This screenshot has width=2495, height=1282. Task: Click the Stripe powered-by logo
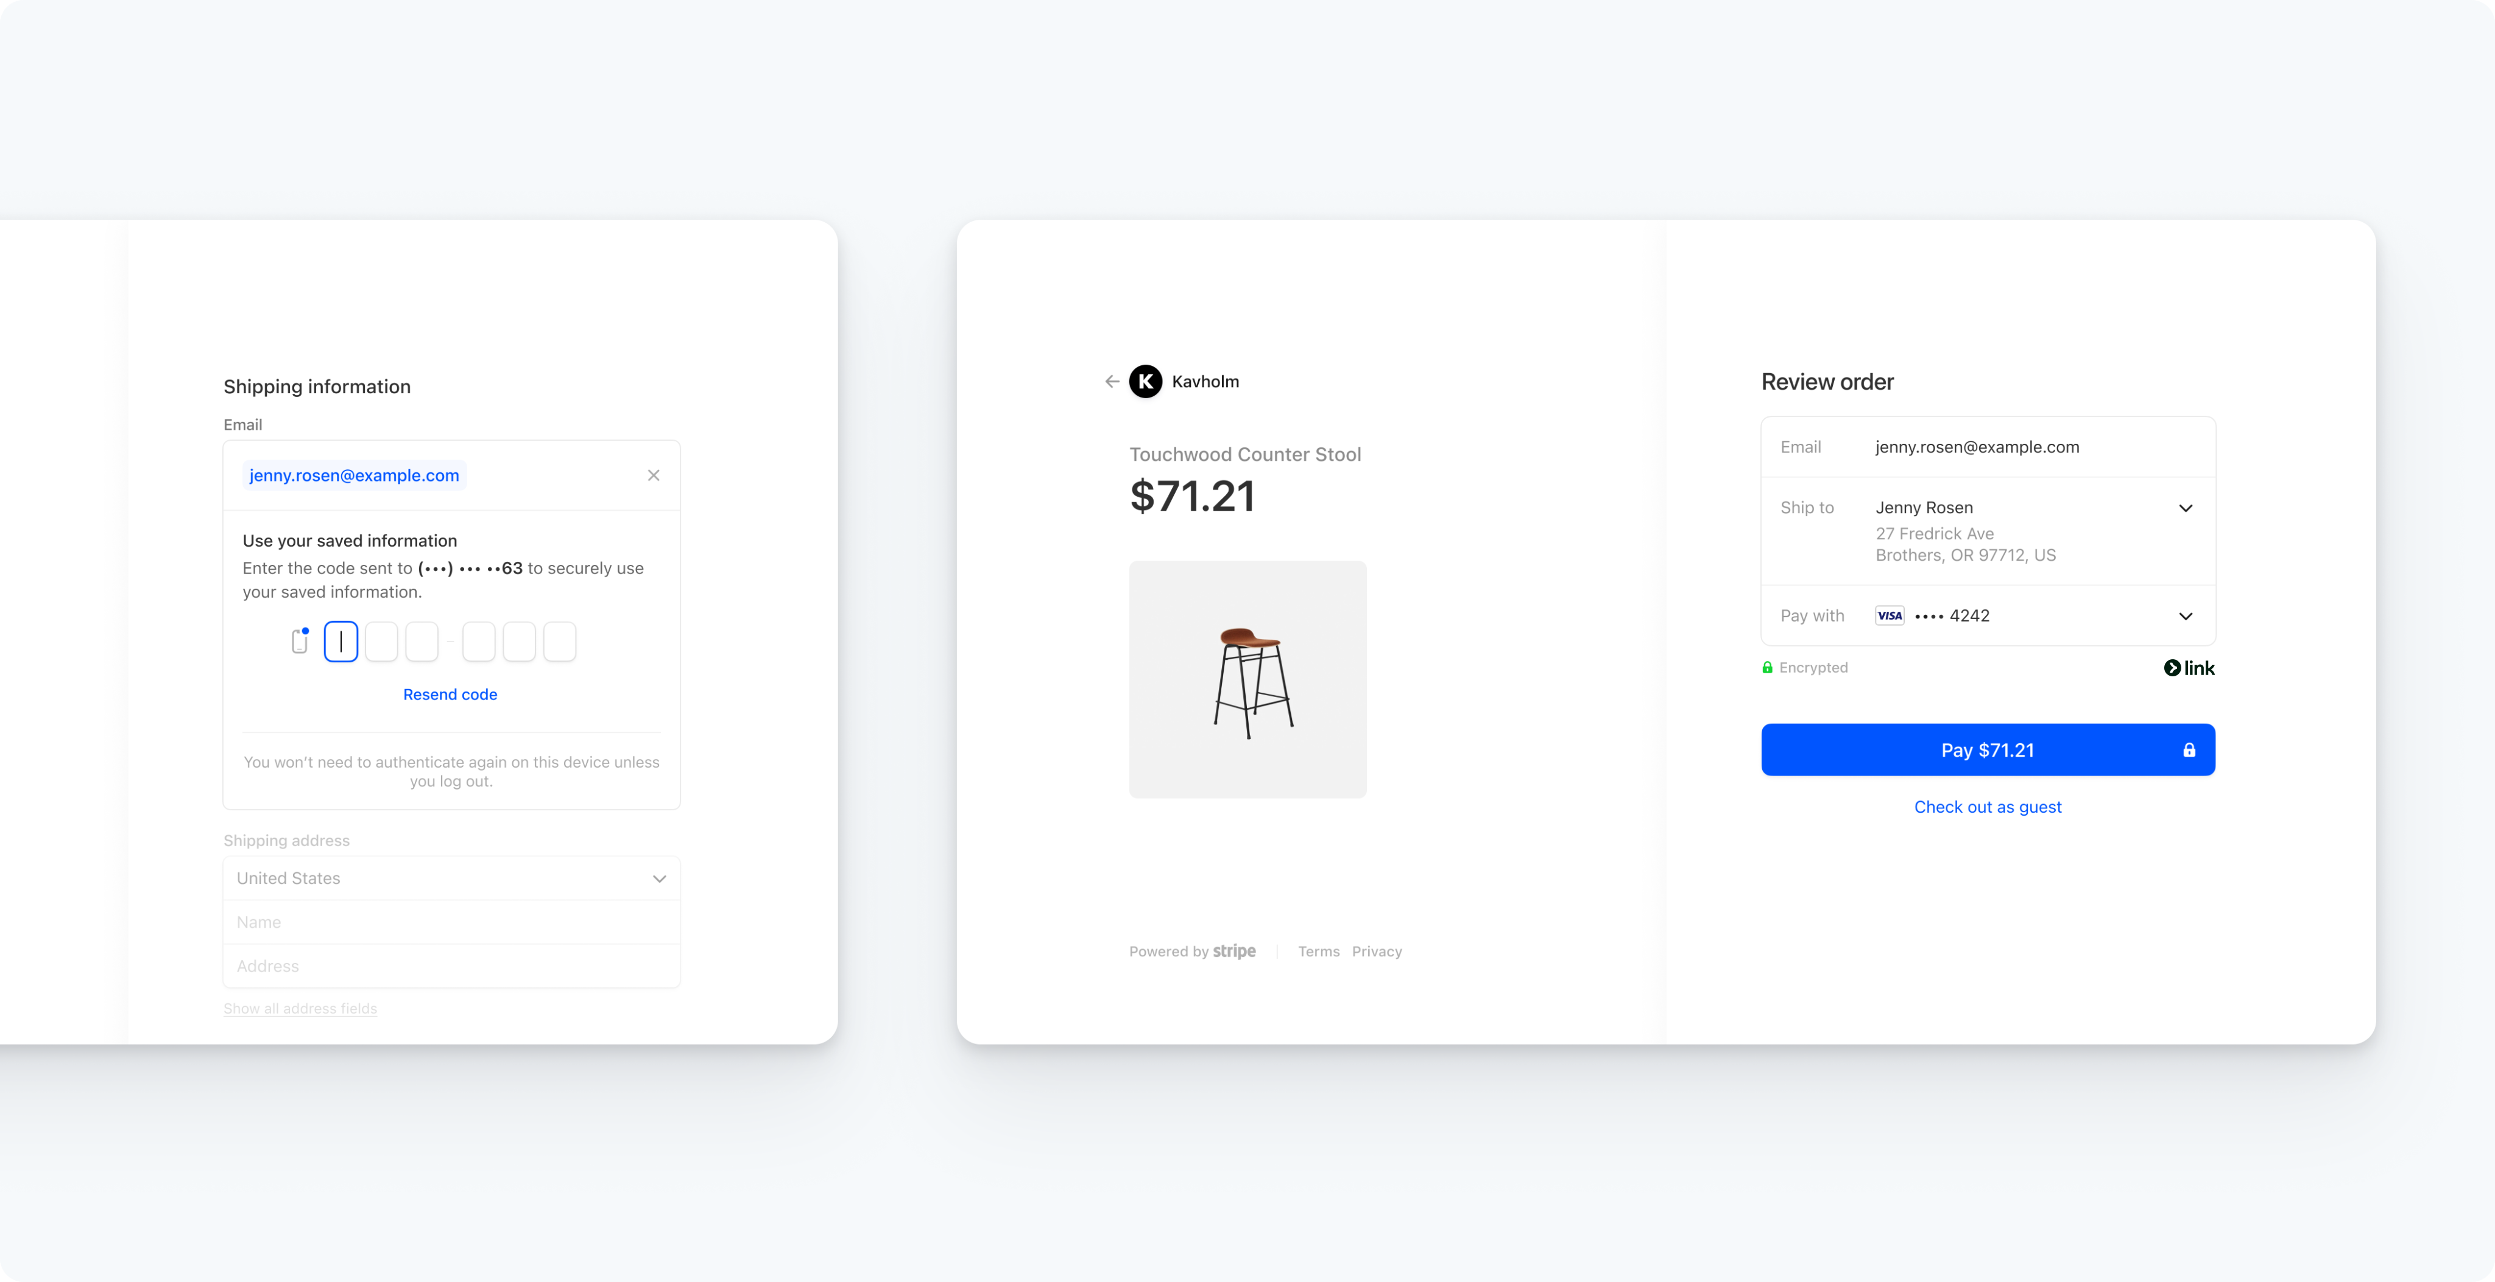click(1193, 950)
